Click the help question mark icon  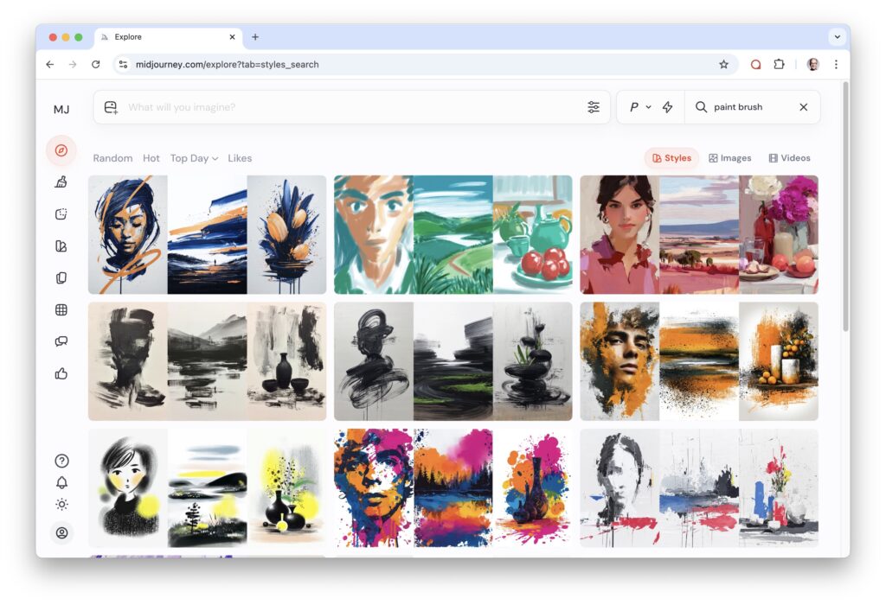(x=61, y=461)
